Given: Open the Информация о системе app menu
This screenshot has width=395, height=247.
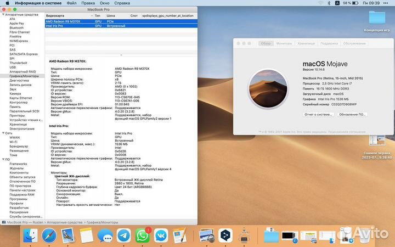Looking at the screenshot, I should [38, 3].
